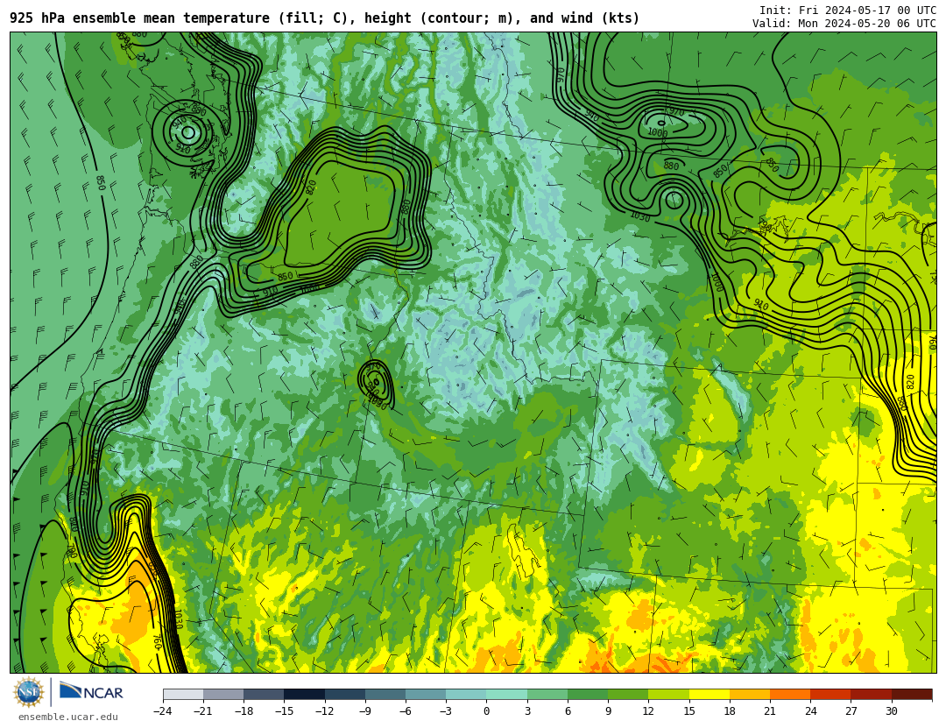Pick the colorbar segment between 6 and 9
This screenshot has width=946, height=728.
tap(588, 694)
